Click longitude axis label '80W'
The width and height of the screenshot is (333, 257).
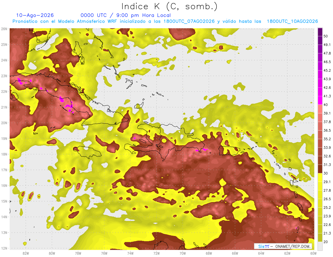(x=52, y=253)
